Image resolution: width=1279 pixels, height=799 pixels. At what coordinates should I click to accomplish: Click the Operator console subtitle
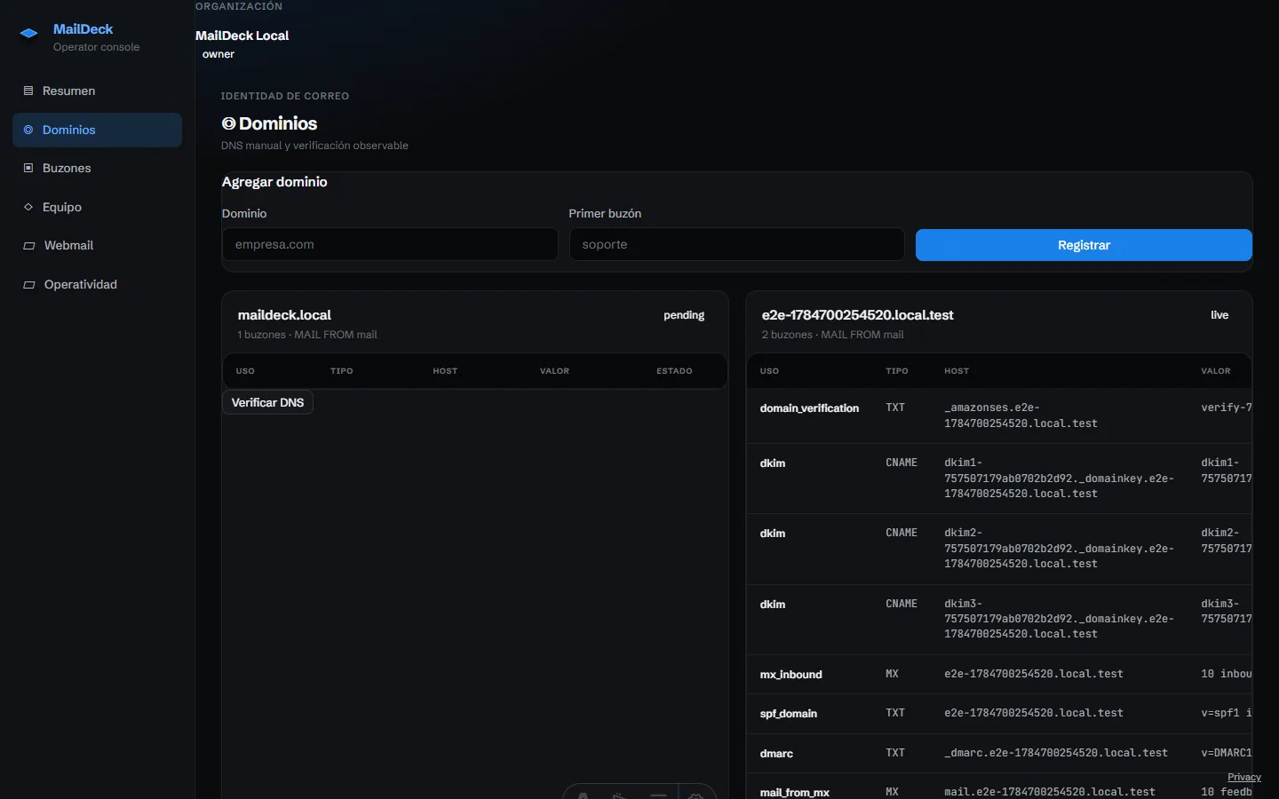[x=96, y=47]
